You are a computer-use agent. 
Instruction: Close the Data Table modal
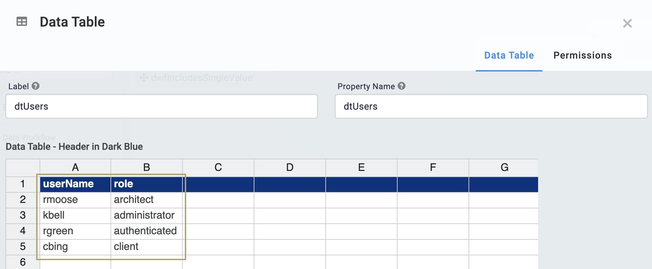coord(627,23)
